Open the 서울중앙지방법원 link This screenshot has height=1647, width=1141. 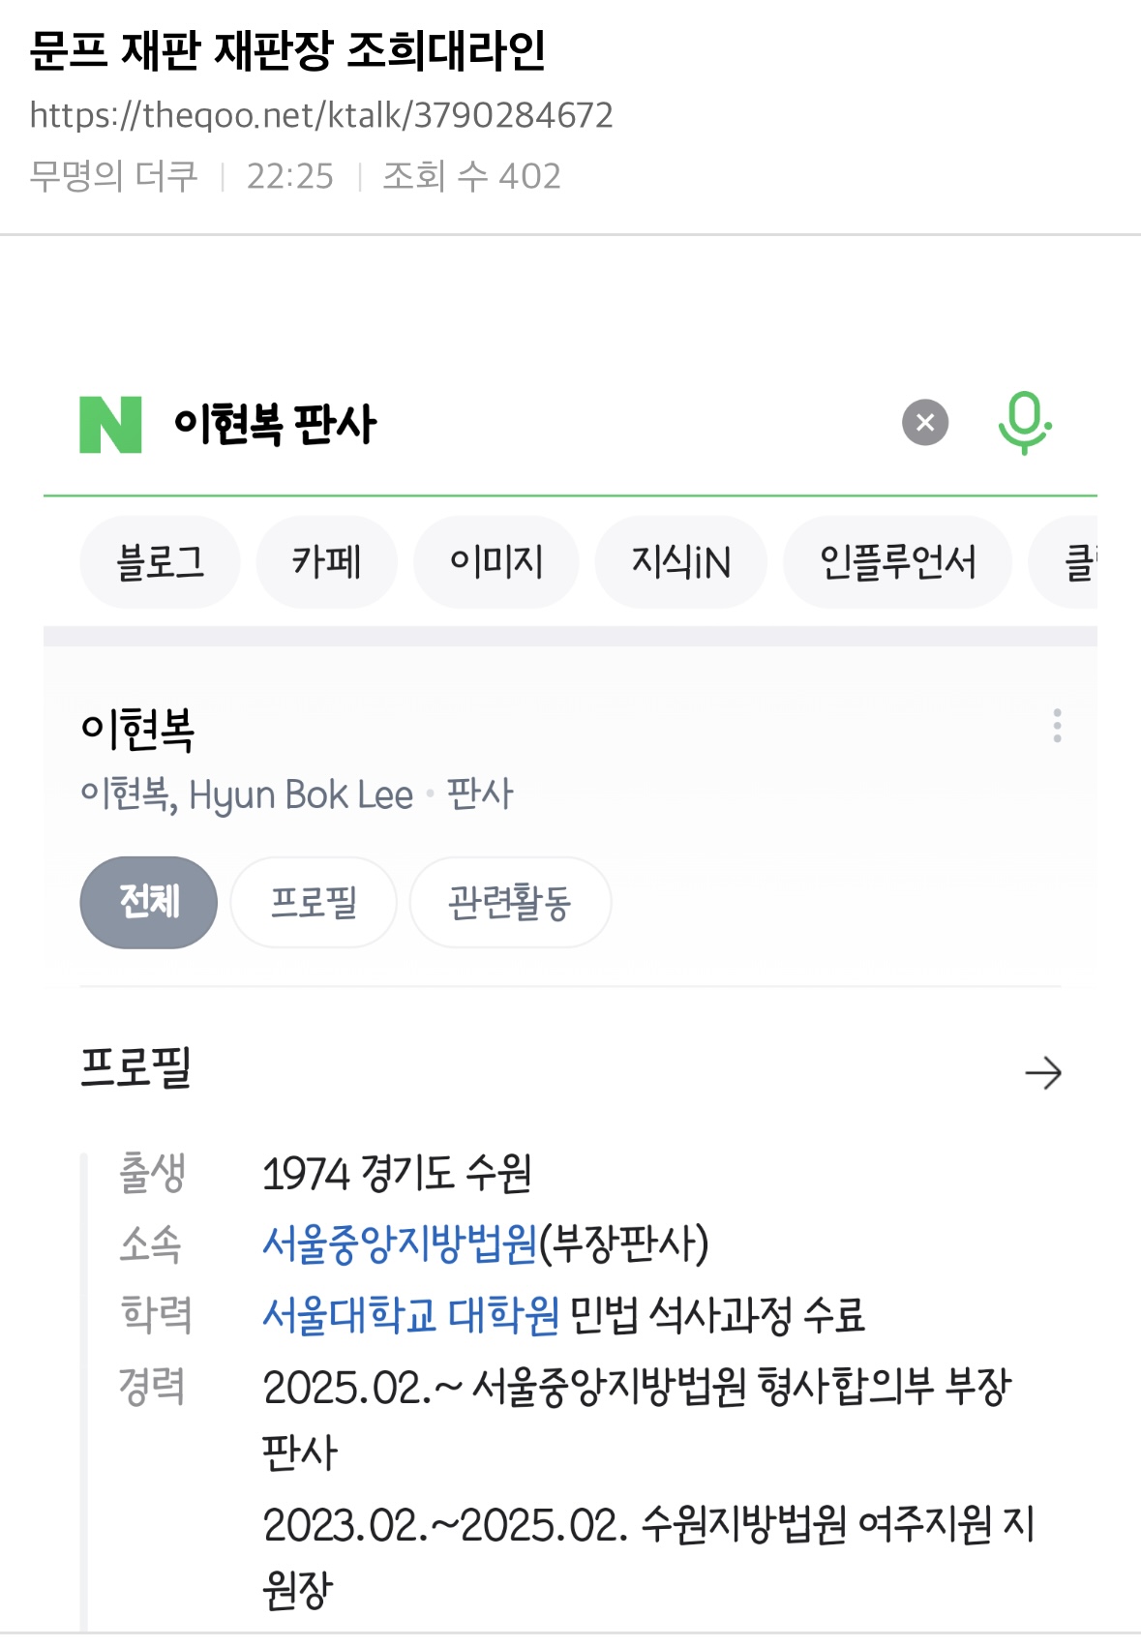coord(400,1243)
